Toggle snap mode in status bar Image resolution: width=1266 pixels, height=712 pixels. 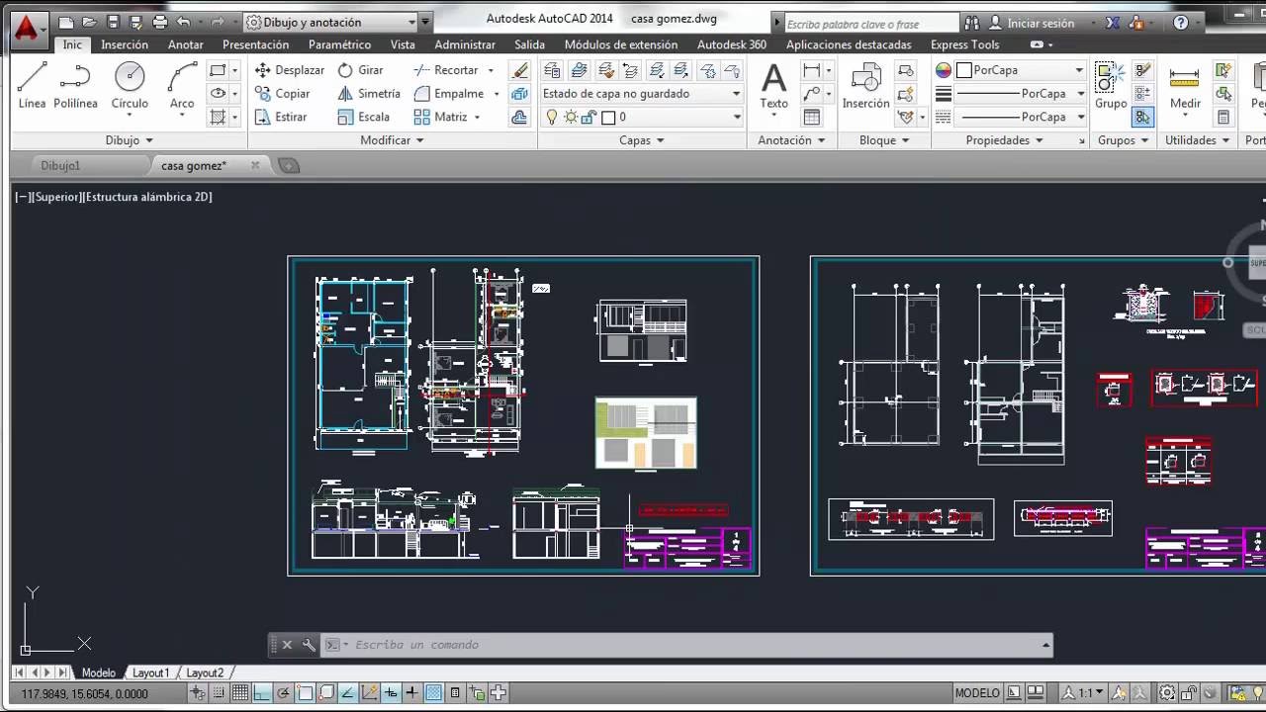tap(219, 693)
